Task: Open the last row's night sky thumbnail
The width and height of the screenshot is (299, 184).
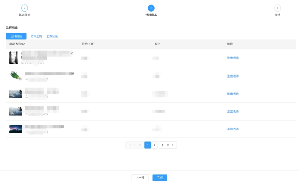Action: (x=16, y=129)
